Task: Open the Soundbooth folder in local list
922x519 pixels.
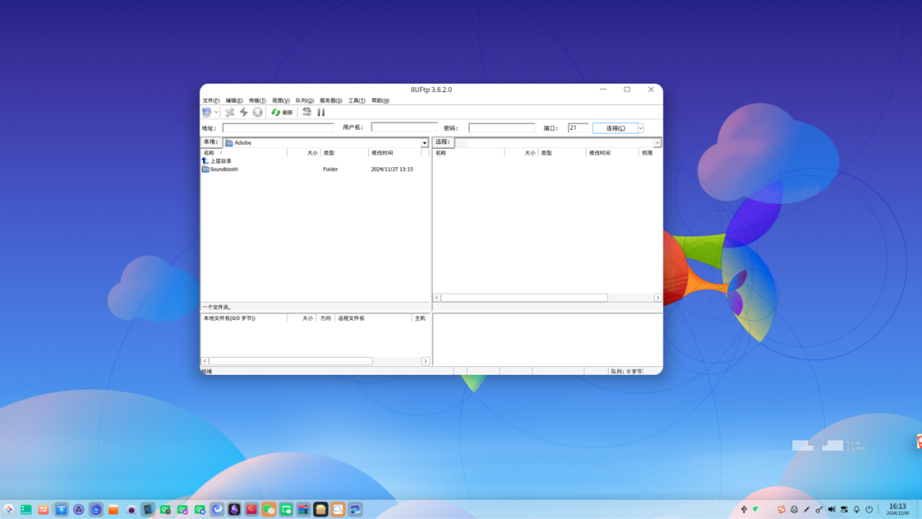Action: click(x=224, y=169)
